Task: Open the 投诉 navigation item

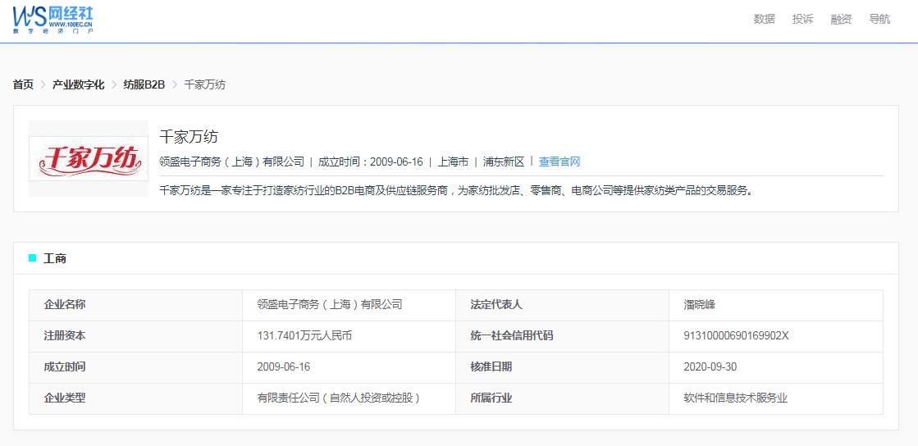Action: point(802,19)
